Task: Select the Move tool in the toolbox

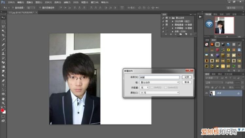Action: pyautogui.click(x=3, y=17)
